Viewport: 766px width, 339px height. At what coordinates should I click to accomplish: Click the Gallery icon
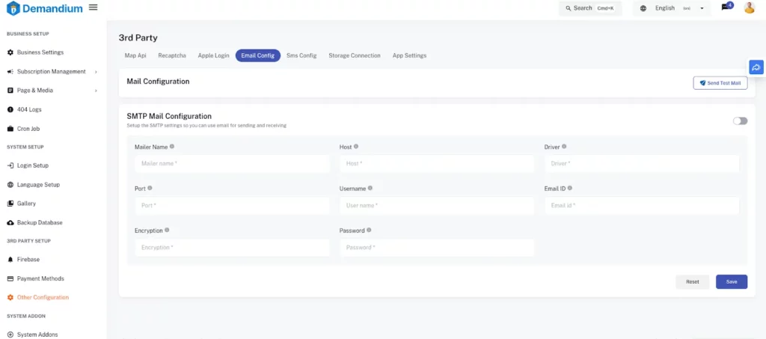click(x=10, y=204)
